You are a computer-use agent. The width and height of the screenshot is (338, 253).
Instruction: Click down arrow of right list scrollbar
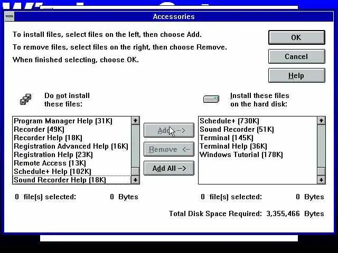[x=321, y=180]
